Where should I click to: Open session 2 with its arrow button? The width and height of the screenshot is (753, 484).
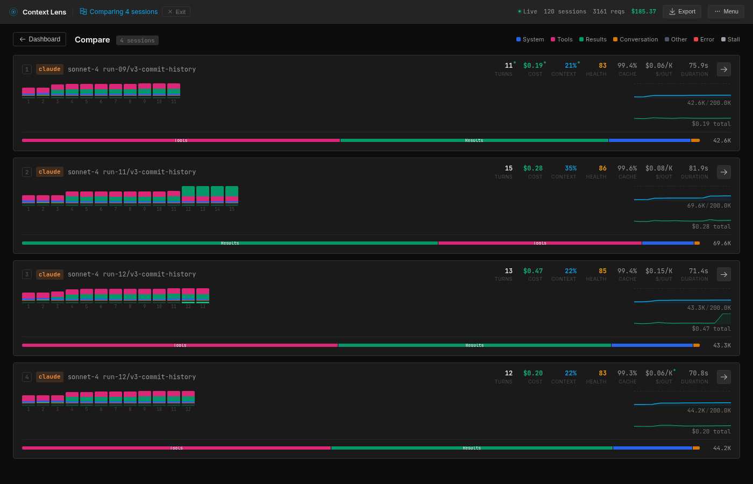tap(723, 172)
